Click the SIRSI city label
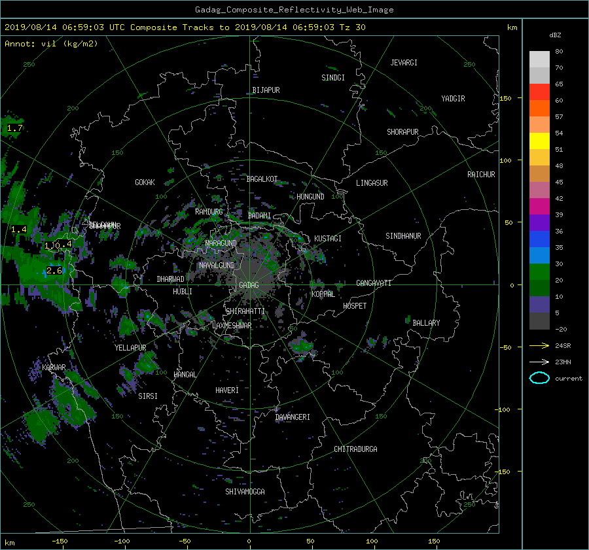The width and height of the screenshot is (589, 550). point(148,396)
